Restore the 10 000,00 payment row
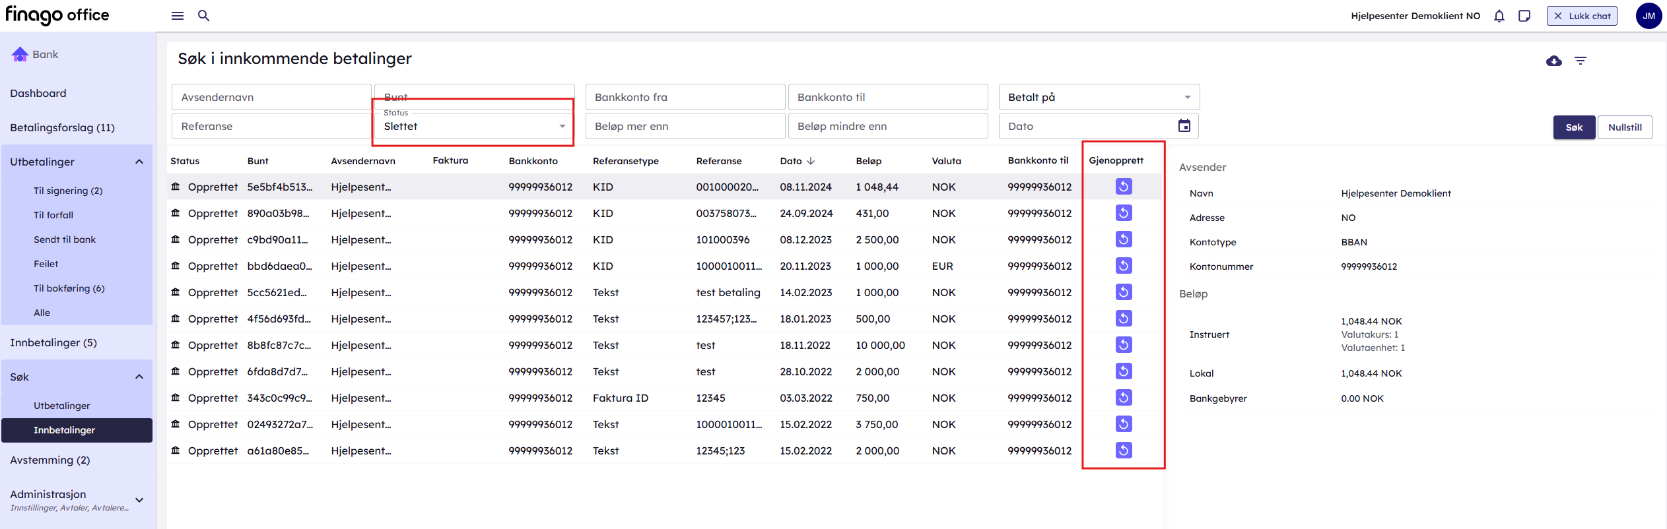 point(1123,345)
